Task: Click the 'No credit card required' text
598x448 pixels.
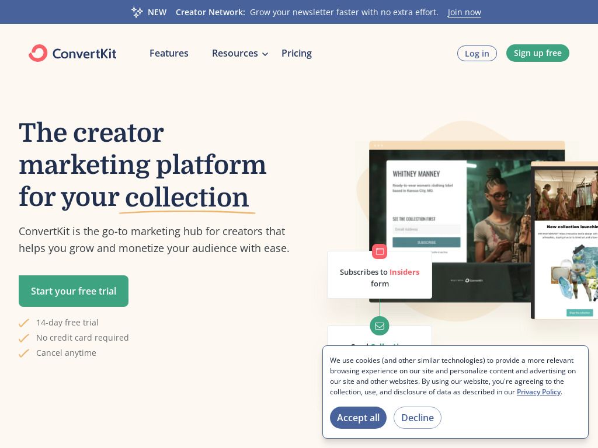Action: pyautogui.click(x=82, y=338)
